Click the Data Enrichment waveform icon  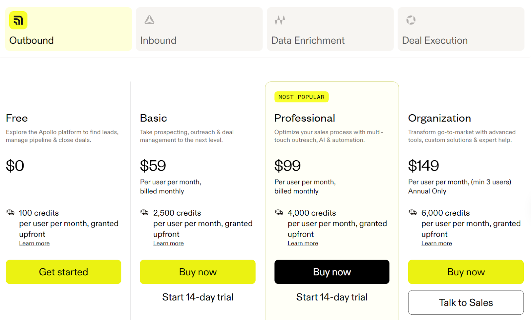(280, 20)
